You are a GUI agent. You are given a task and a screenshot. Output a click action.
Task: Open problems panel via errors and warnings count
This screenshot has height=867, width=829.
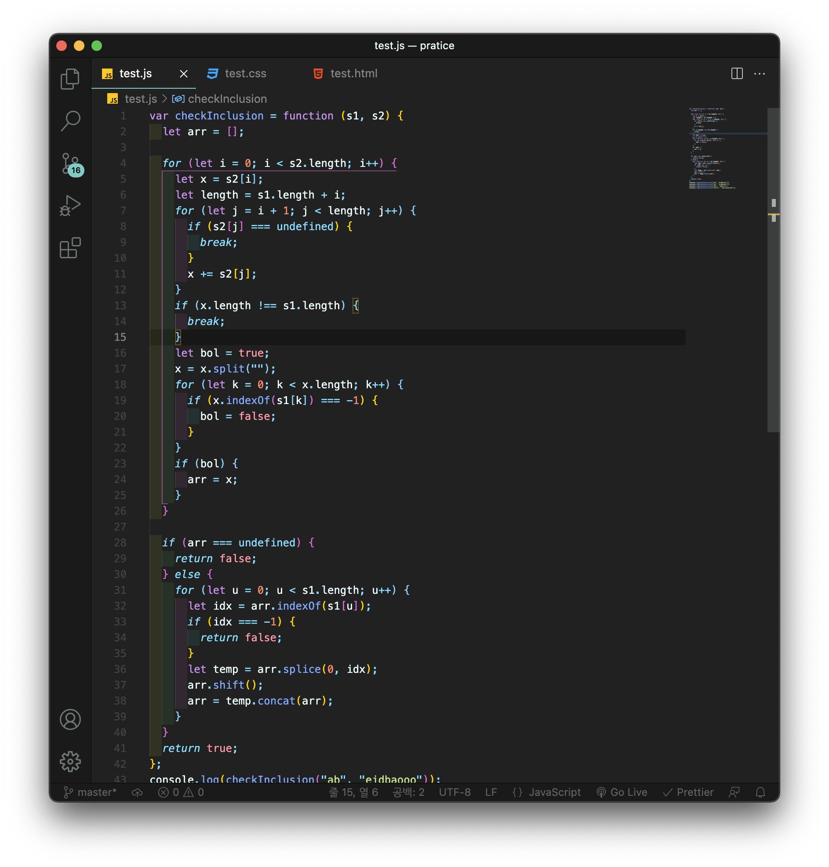point(181,792)
